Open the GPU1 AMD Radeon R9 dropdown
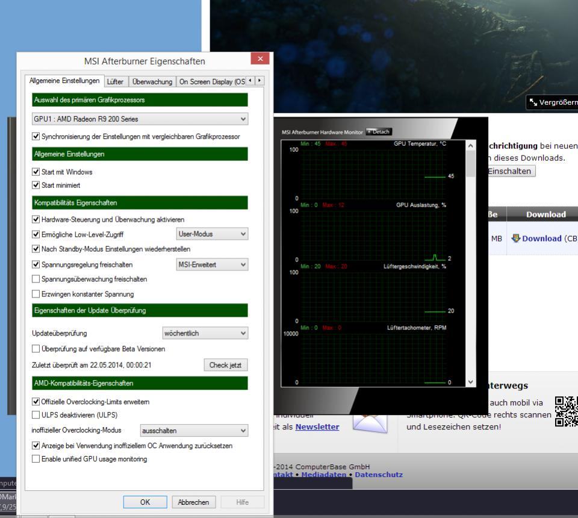 click(140, 119)
